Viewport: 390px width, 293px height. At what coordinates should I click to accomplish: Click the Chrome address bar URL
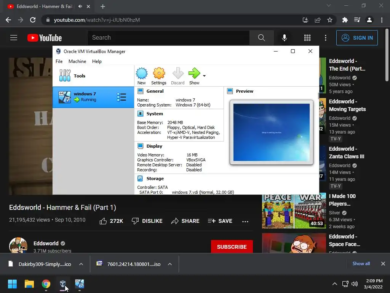tap(97, 20)
